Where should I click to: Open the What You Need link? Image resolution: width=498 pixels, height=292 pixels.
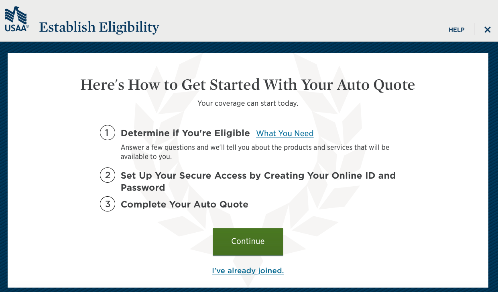(x=285, y=133)
